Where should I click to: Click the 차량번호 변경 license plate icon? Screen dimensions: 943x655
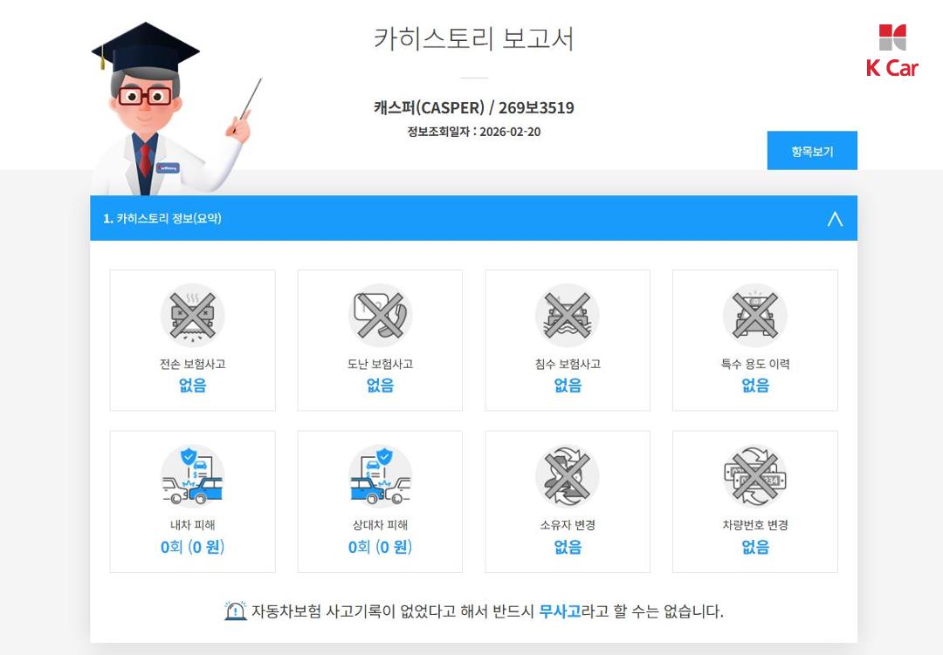click(754, 476)
